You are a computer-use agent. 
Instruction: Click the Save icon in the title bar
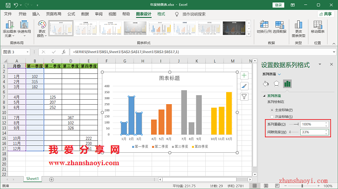click(x=8, y=5)
